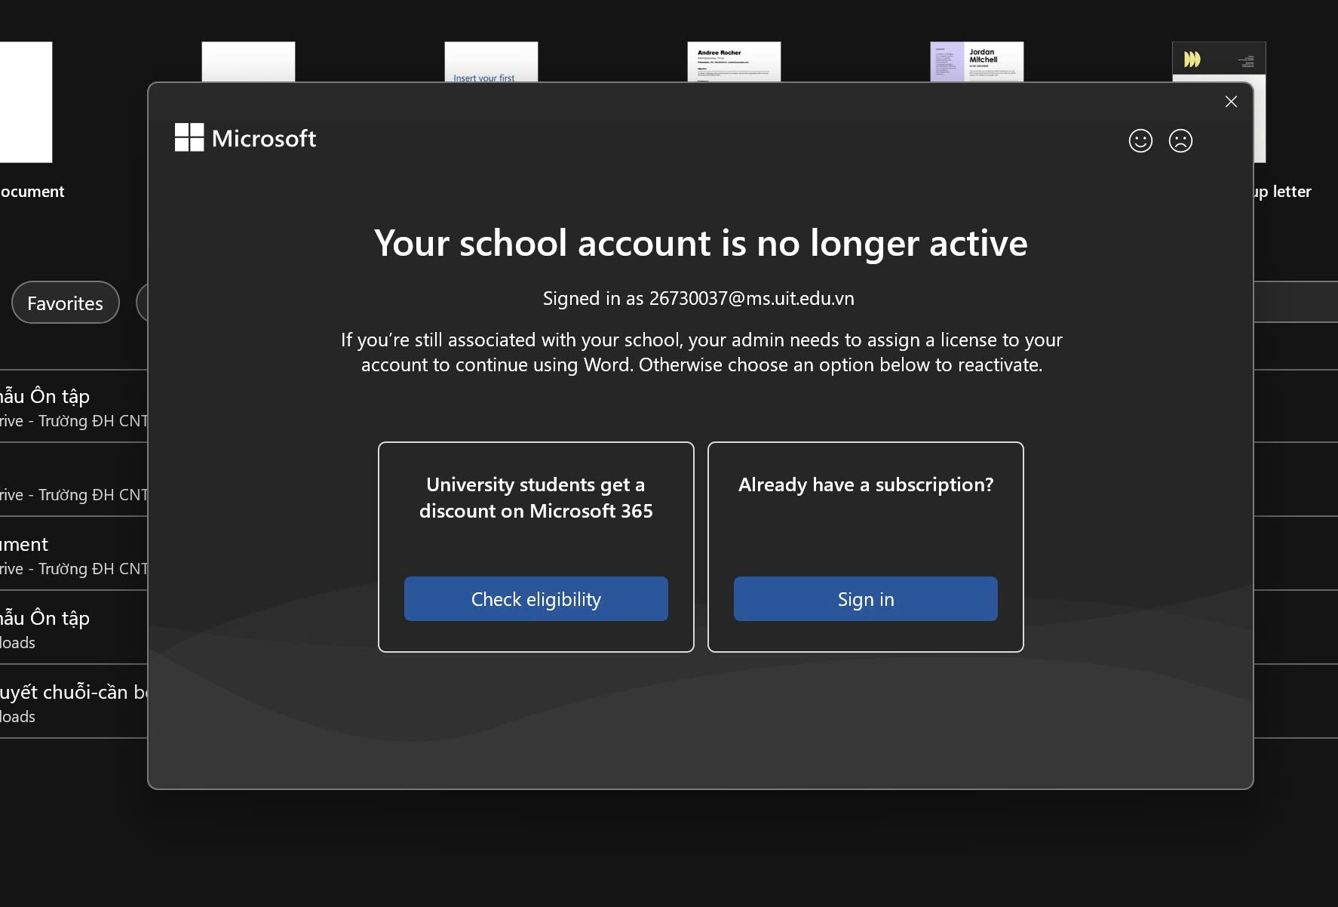Viewport: 1338px width, 907px height.
Task: Click the Sign in button
Action: (866, 599)
